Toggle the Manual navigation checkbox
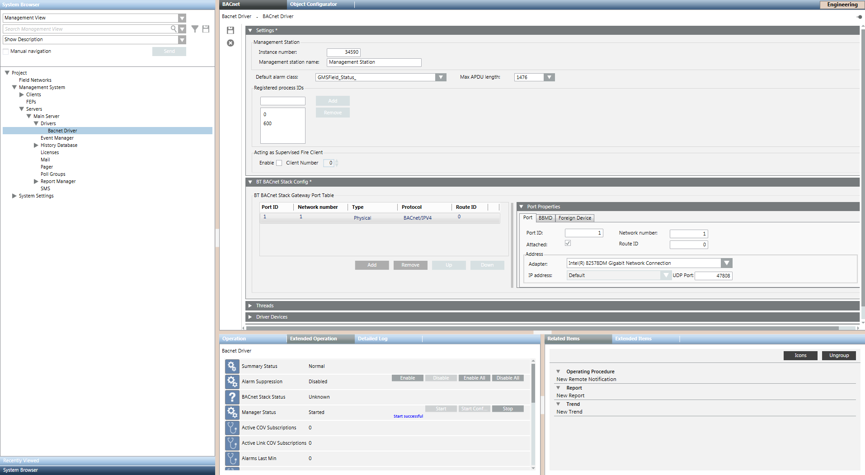Viewport: 865px width, 475px height. (5, 51)
